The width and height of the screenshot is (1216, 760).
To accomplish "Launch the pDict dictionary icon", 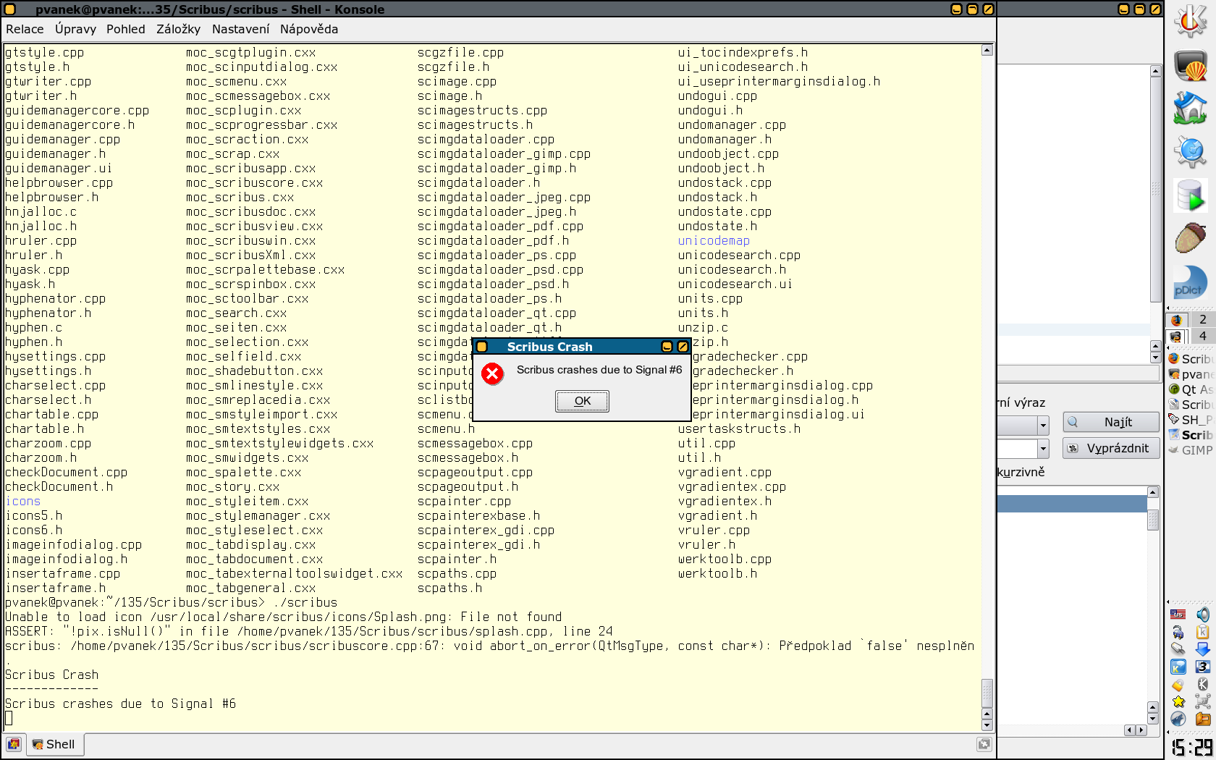I will [1190, 282].
